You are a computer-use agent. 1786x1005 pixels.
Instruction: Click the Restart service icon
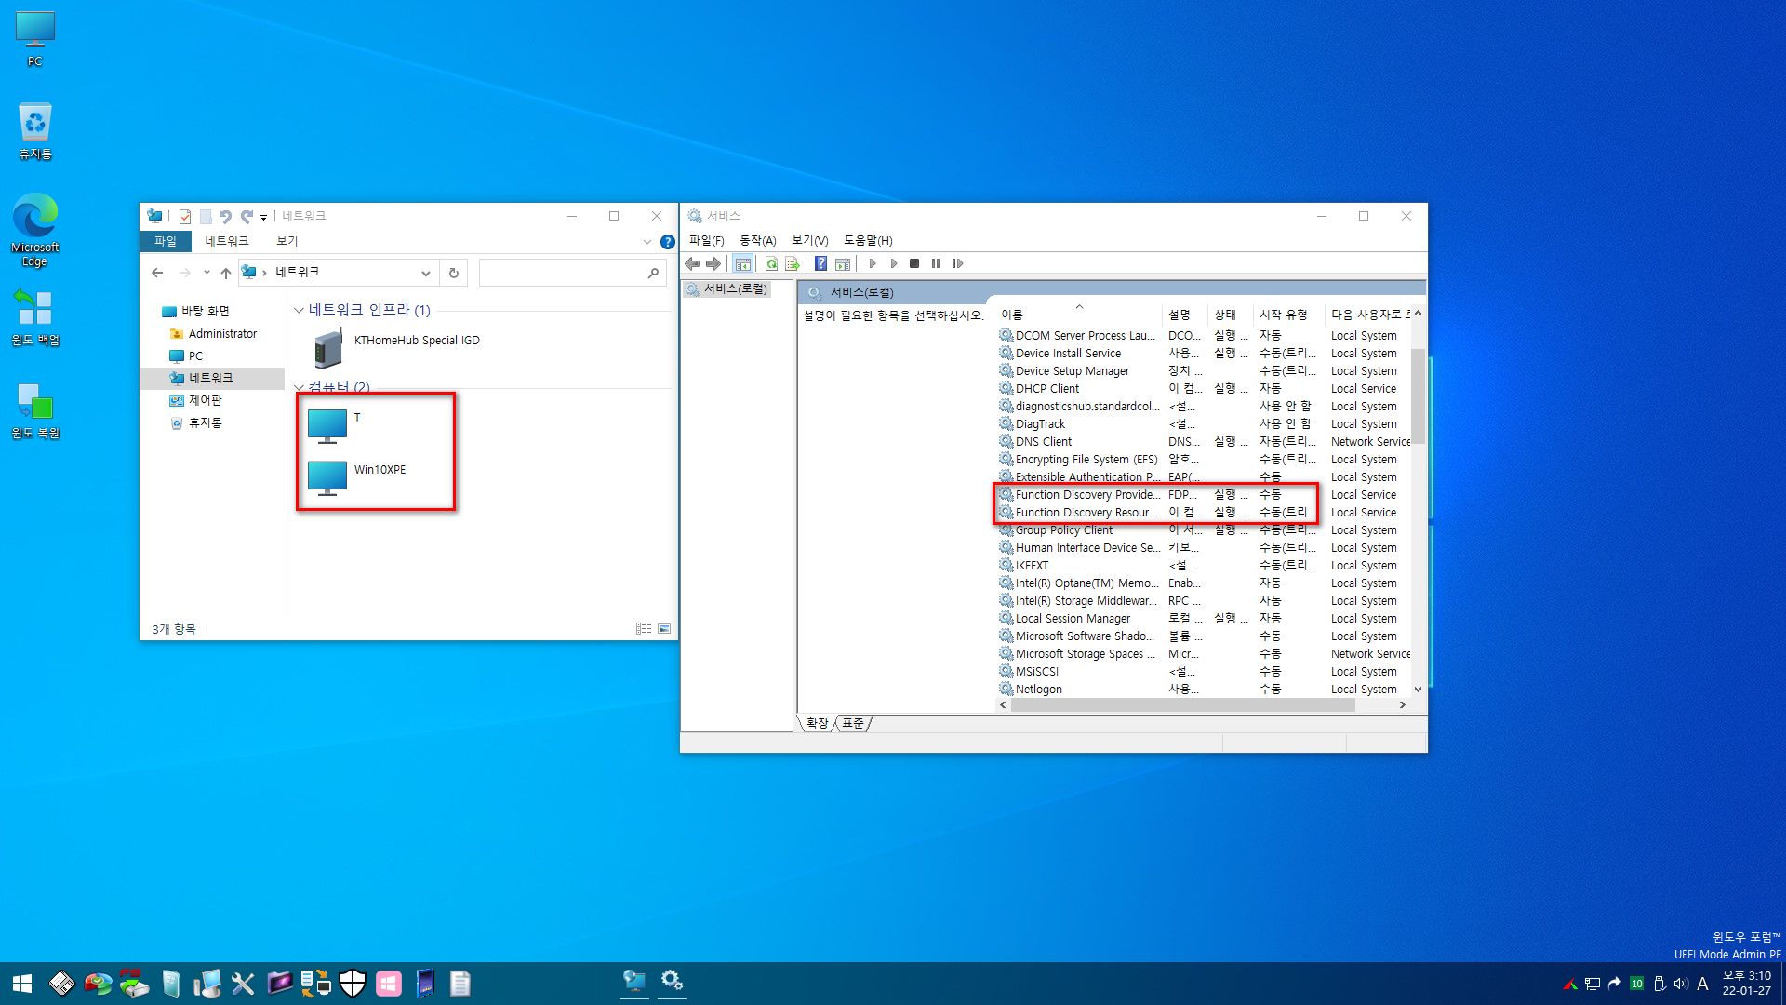click(x=957, y=263)
